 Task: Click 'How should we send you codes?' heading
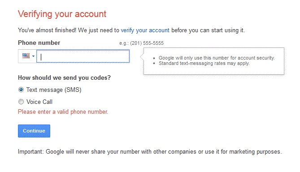pos(64,77)
